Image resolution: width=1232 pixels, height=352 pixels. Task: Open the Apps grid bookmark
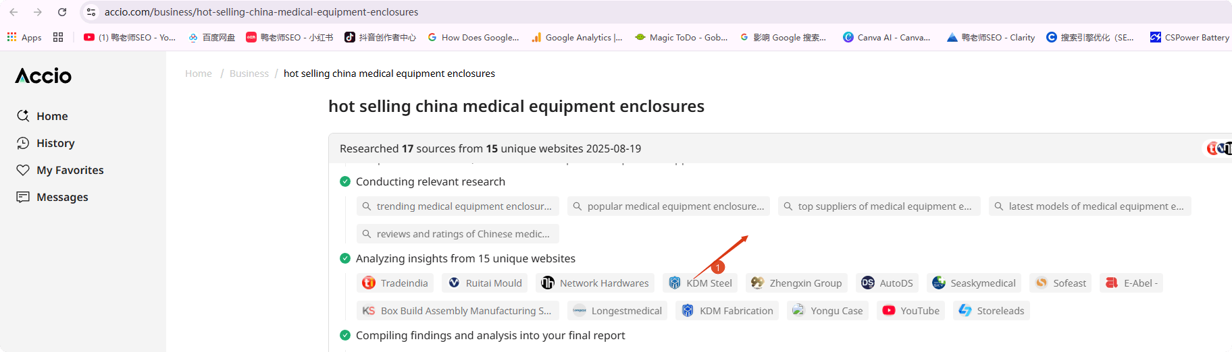pyautogui.click(x=24, y=38)
